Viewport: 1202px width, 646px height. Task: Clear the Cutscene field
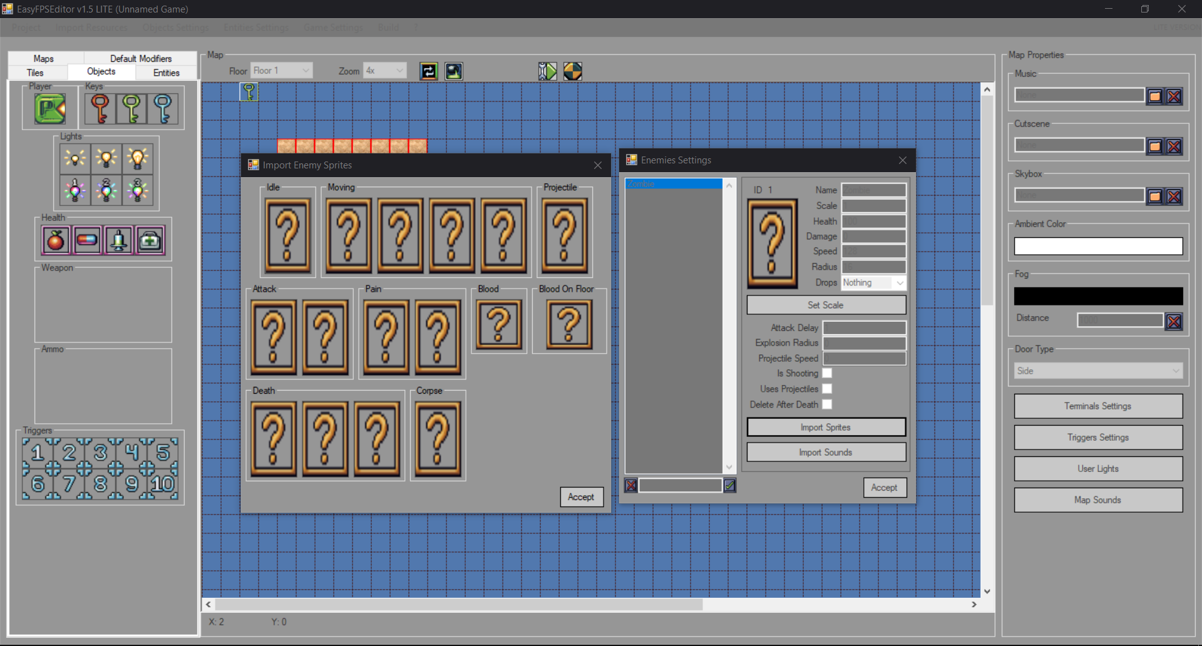coord(1174,146)
